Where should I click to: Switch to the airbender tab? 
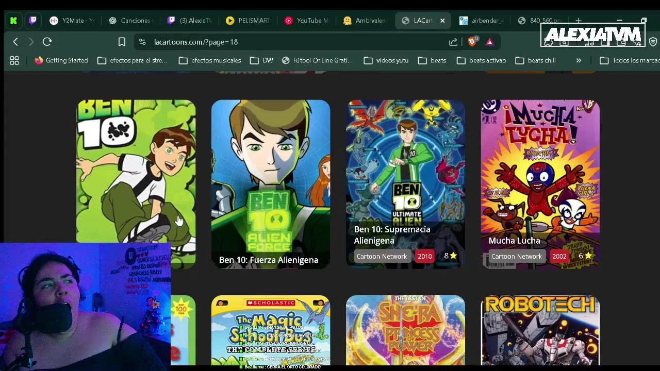(482, 21)
